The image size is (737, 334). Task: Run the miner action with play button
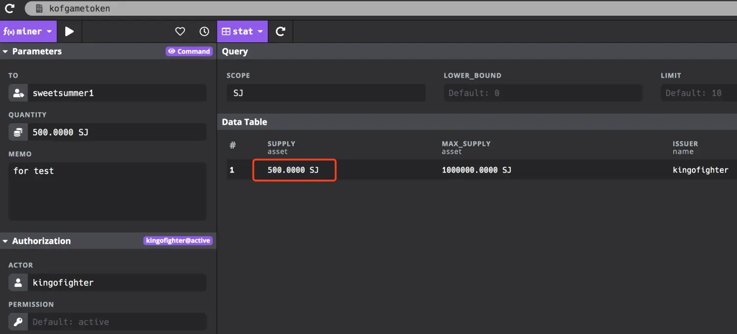click(69, 31)
